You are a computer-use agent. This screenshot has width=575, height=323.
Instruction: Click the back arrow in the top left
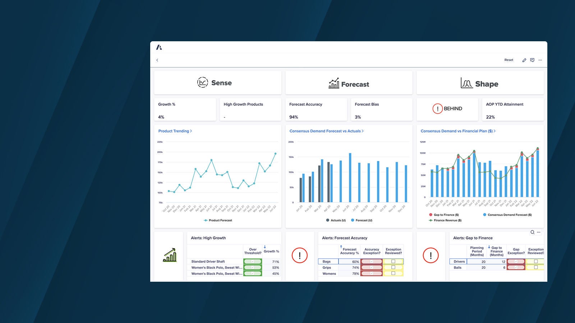coord(157,60)
